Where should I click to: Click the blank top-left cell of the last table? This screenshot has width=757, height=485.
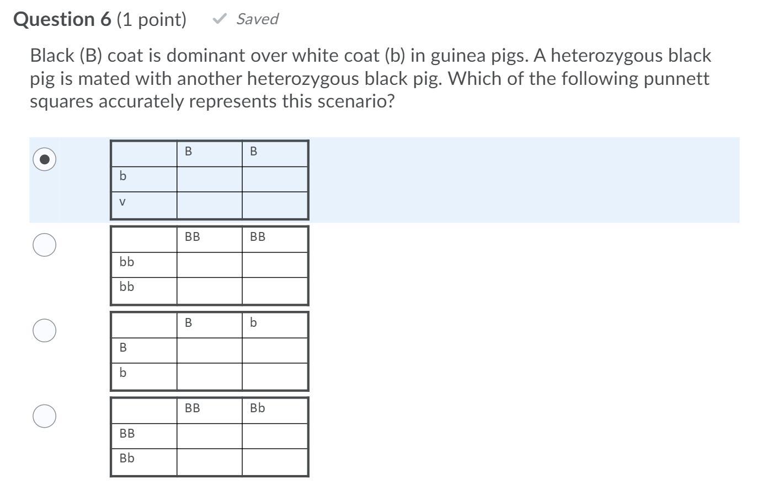click(x=144, y=410)
